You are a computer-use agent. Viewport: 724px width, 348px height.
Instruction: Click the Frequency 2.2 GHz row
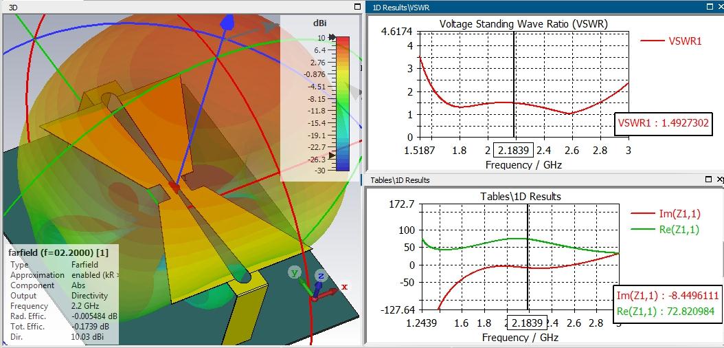54,306
